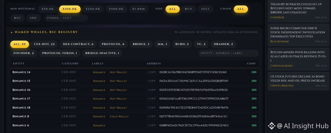Click the Hot Wallet label for Binance 14
Viewport: 331px width, 133px height.
tap(118, 72)
